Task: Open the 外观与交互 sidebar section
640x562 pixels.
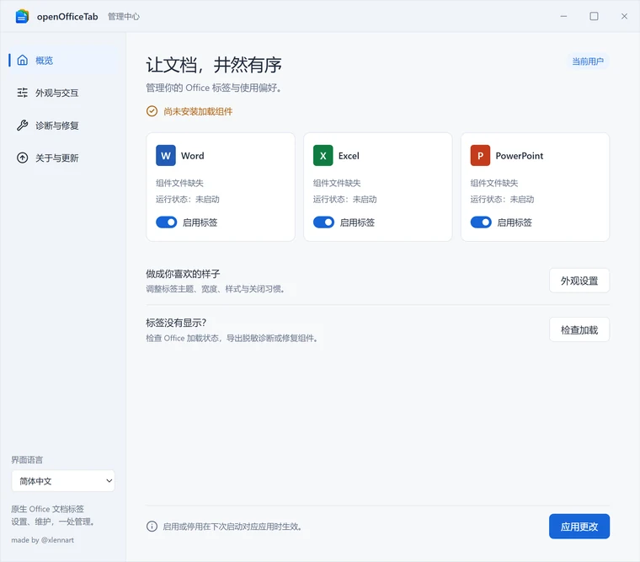Action: [x=63, y=93]
